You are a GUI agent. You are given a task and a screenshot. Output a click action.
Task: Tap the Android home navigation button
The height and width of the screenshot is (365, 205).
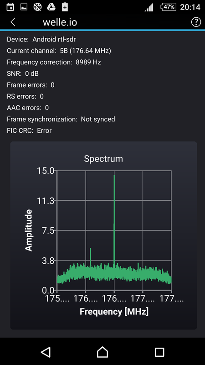pyautogui.click(x=102, y=352)
